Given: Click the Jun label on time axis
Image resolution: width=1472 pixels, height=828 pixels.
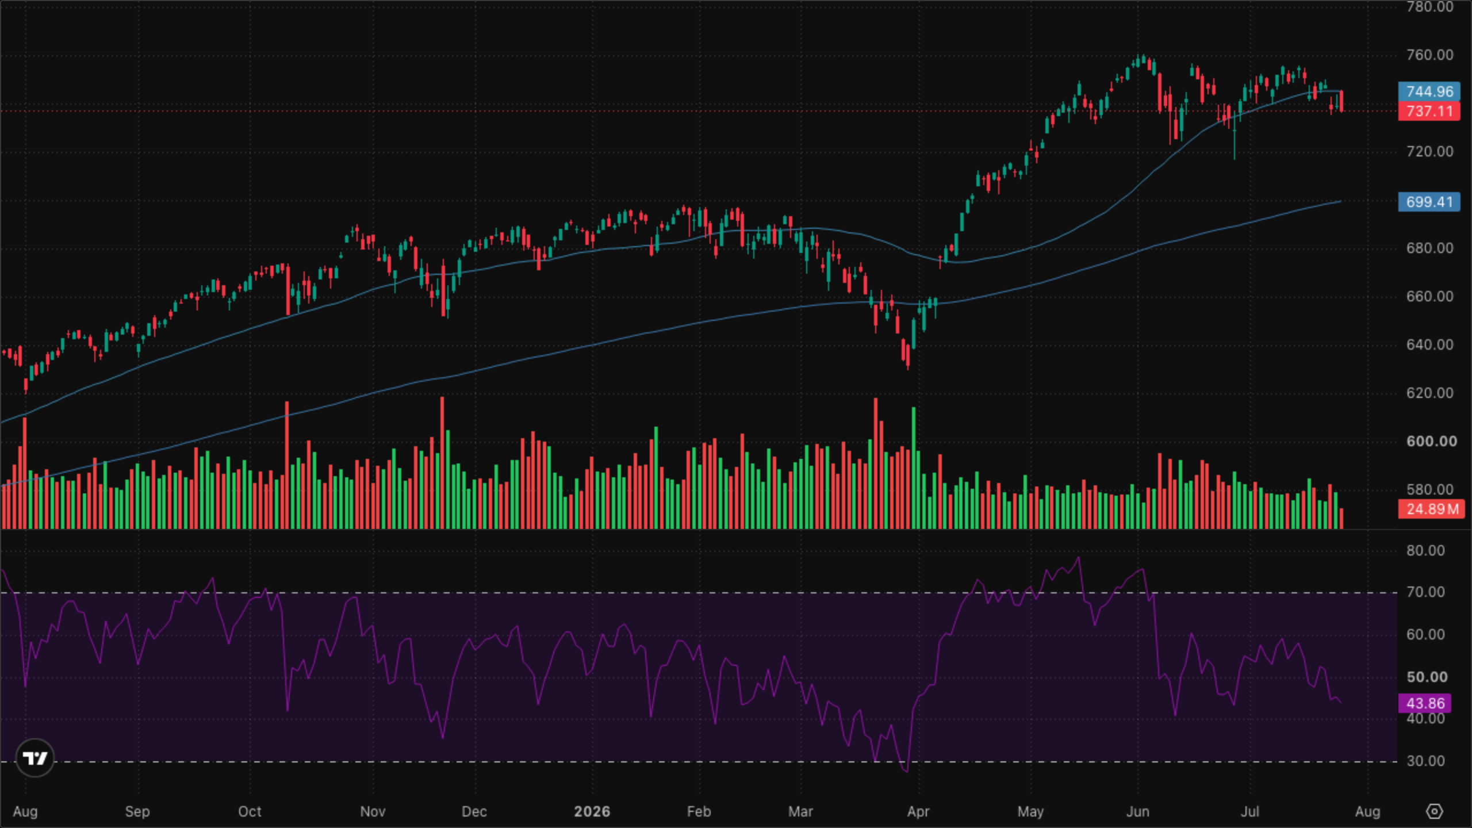Looking at the screenshot, I should 1138,811.
